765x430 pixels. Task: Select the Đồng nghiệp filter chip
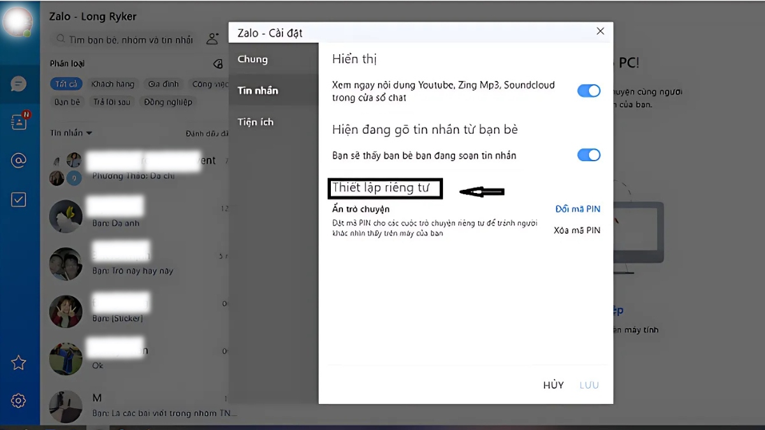pyautogui.click(x=168, y=102)
